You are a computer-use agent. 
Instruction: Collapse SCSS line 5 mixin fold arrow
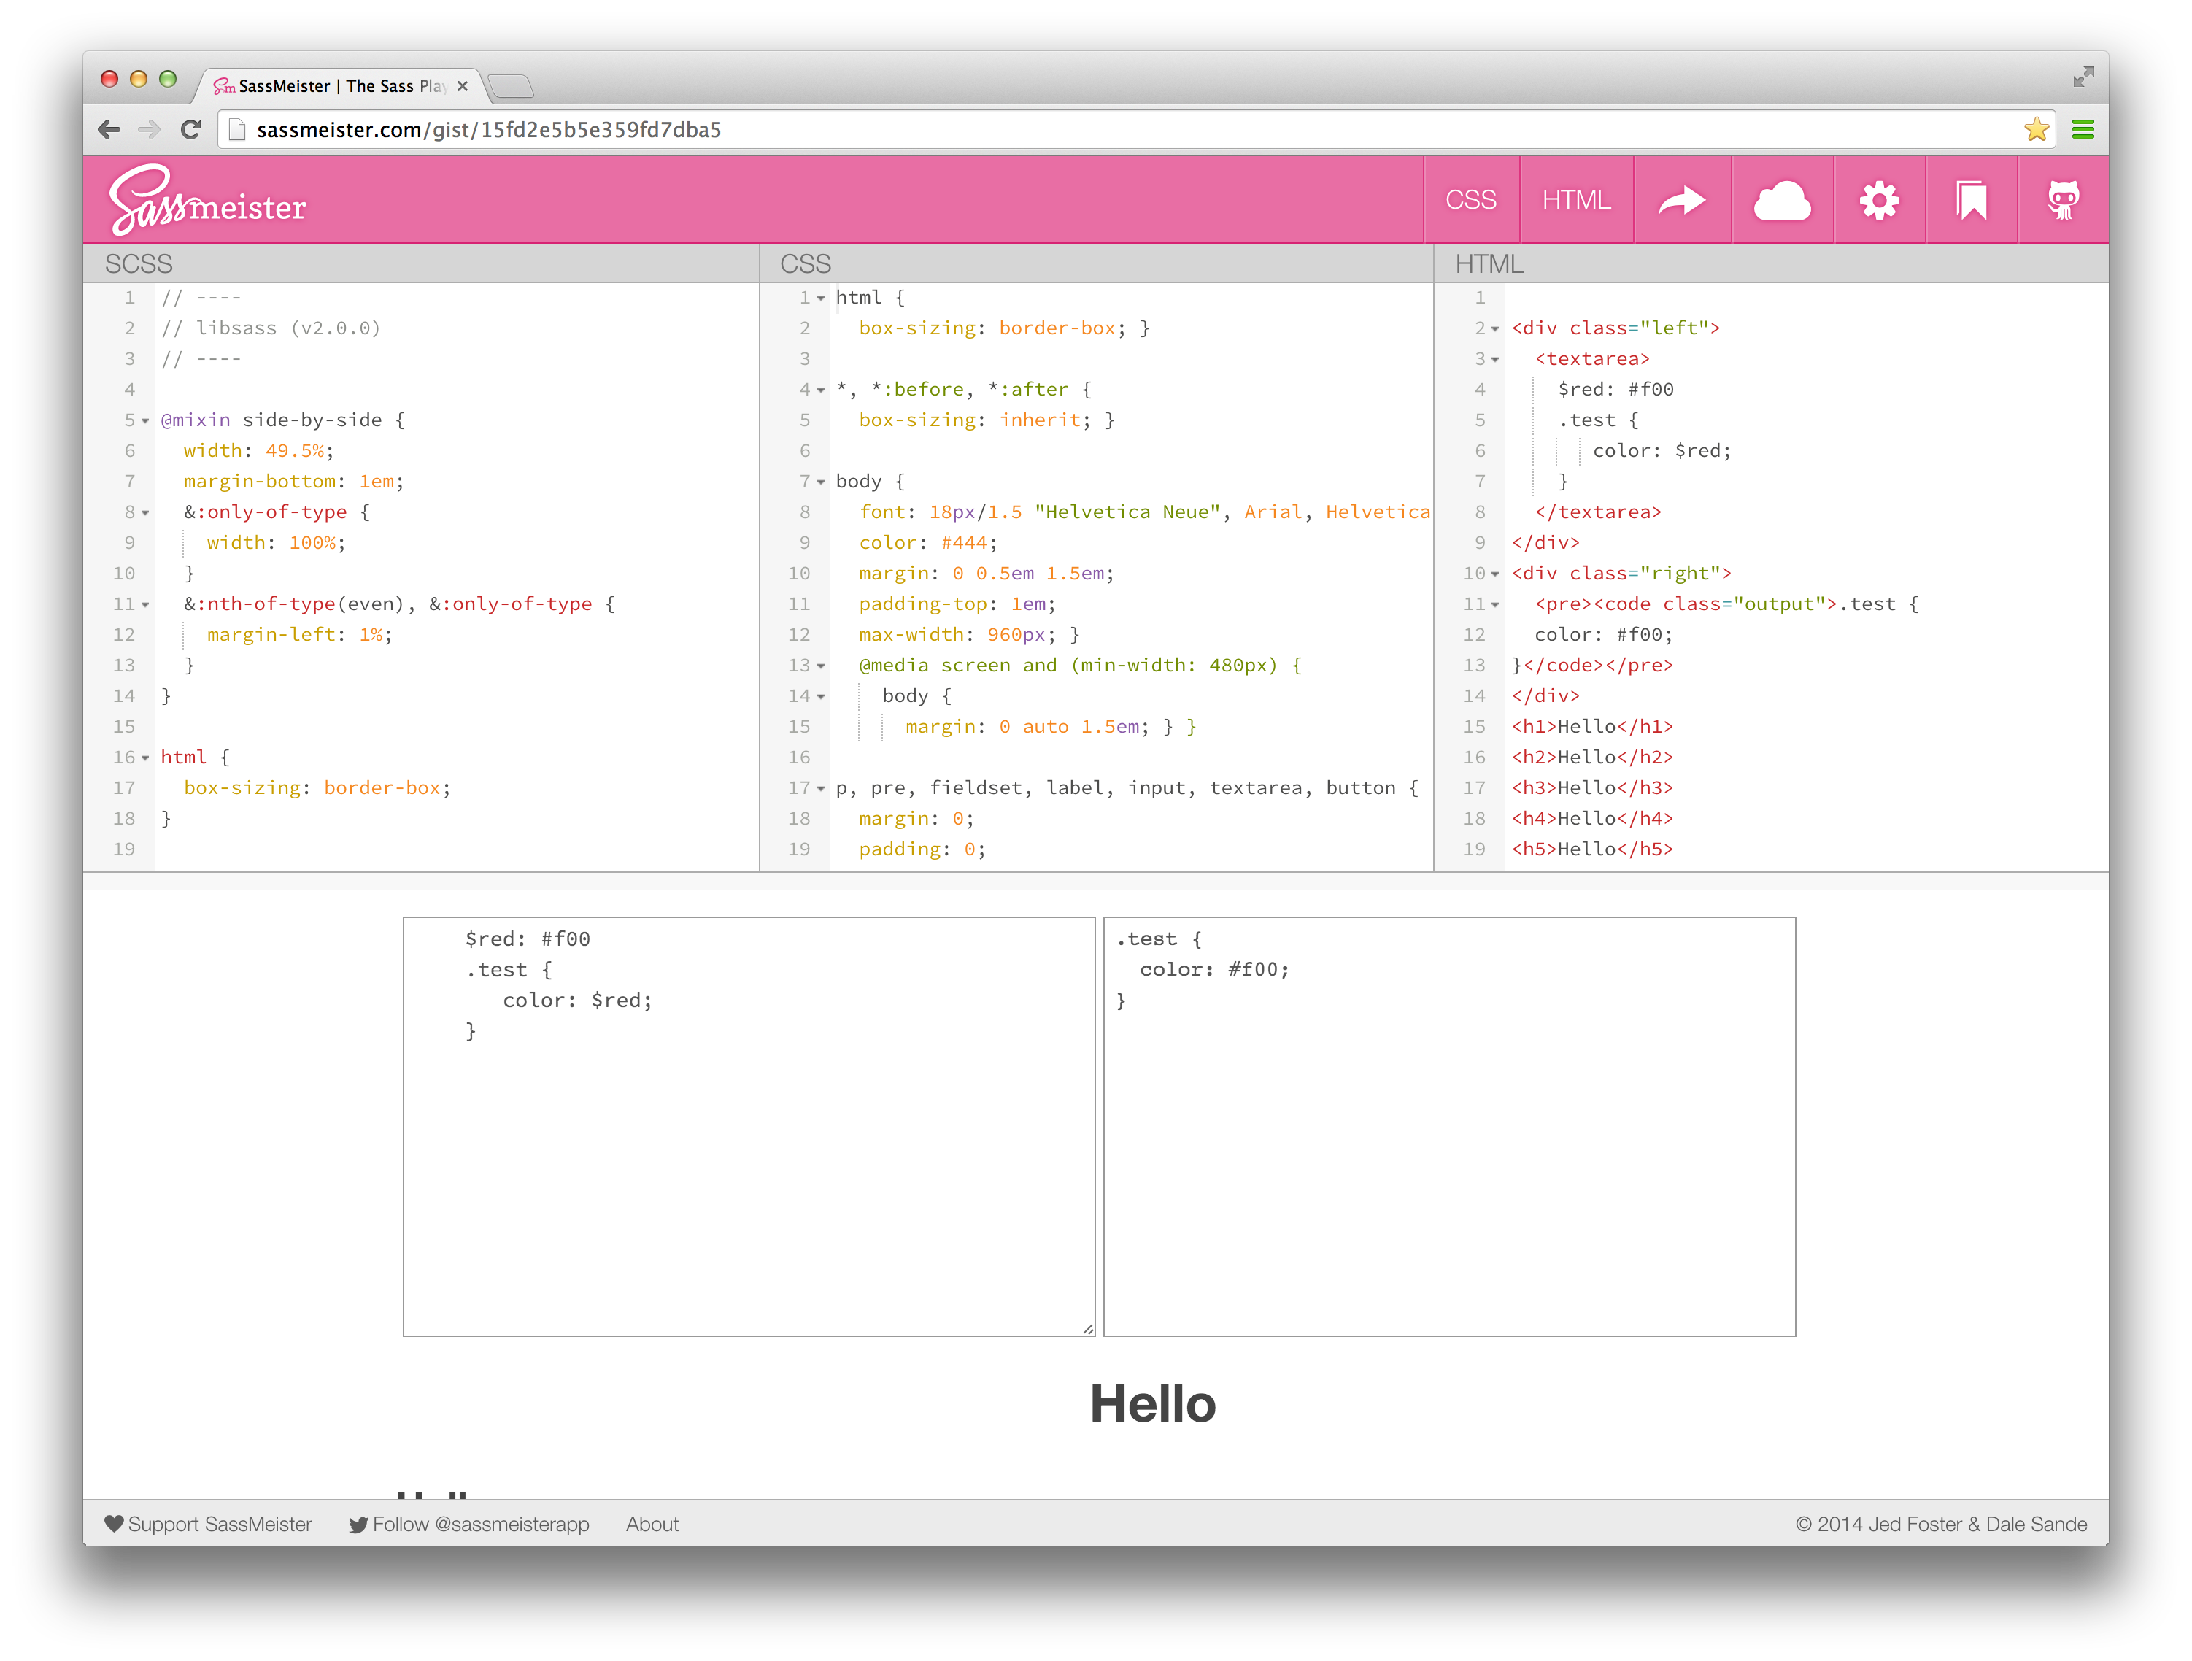click(146, 421)
